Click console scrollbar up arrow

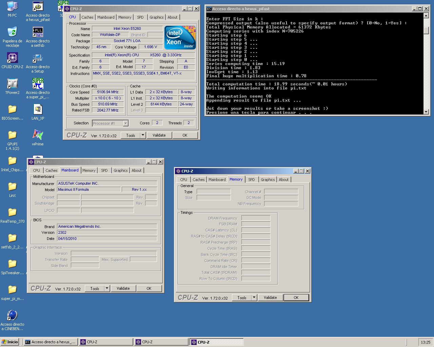[x=426, y=16]
